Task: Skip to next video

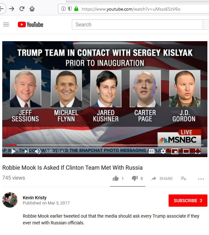Action: tap(27, 151)
